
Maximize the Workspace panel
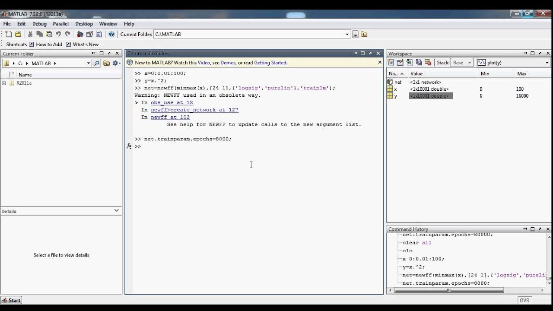pyautogui.click(x=533, y=53)
